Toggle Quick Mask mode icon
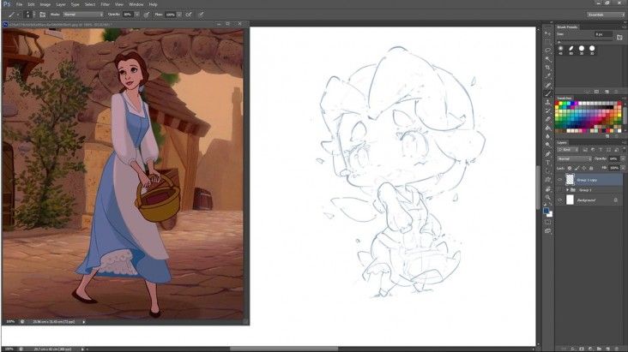This screenshot has height=352, width=628. 547,222
